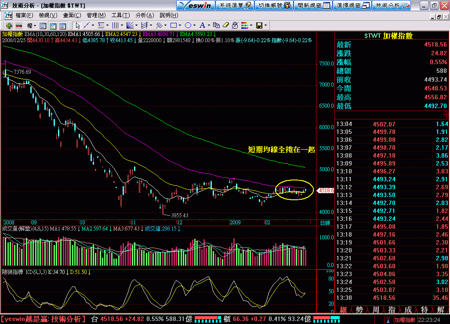Expand the color palette dropdown arrow
This screenshot has height=324, width=450.
251,25
